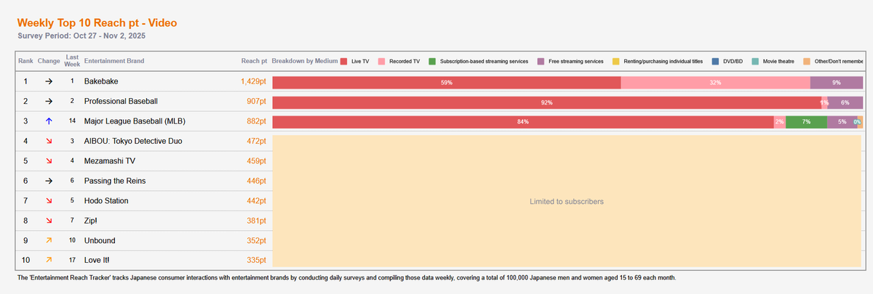Image resolution: width=873 pixels, height=294 pixels.
Task: Click the Other/Don't remember legend swatch
Action: click(x=807, y=62)
